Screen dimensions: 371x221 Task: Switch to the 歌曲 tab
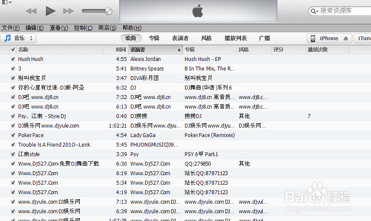(x=131, y=38)
